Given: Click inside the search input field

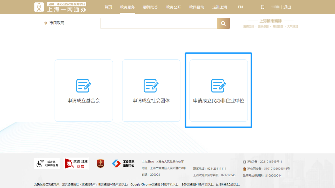Looking at the screenshot, I should (x=158, y=23).
